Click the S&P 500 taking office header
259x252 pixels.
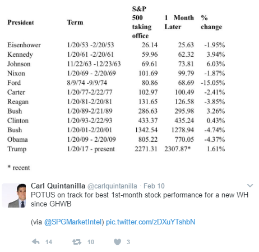tap(142, 22)
